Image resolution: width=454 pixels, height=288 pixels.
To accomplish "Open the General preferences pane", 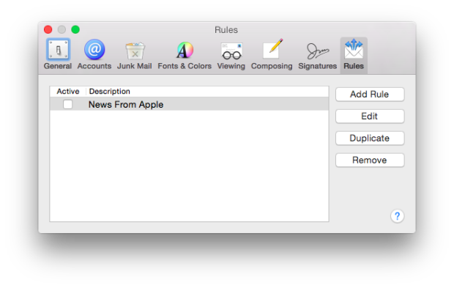I will point(58,54).
